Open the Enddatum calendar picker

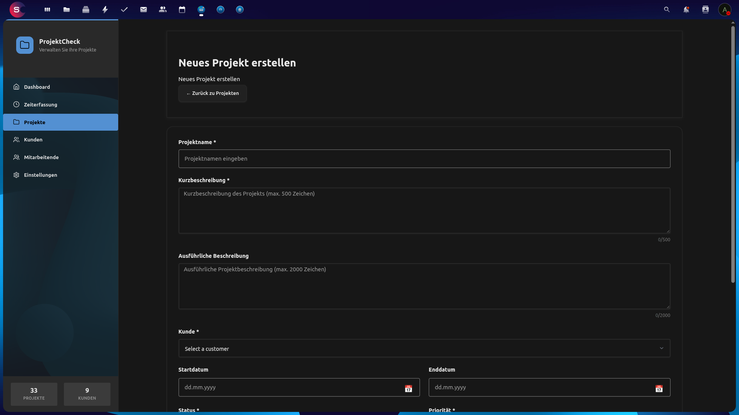(x=659, y=387)
